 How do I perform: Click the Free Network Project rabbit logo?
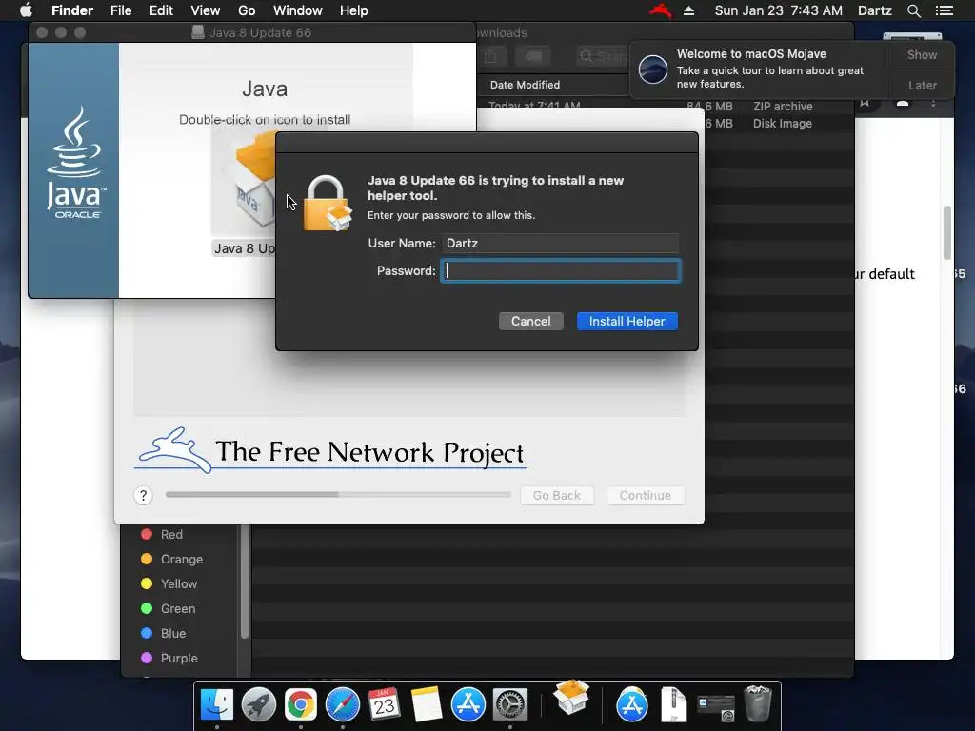174,450
